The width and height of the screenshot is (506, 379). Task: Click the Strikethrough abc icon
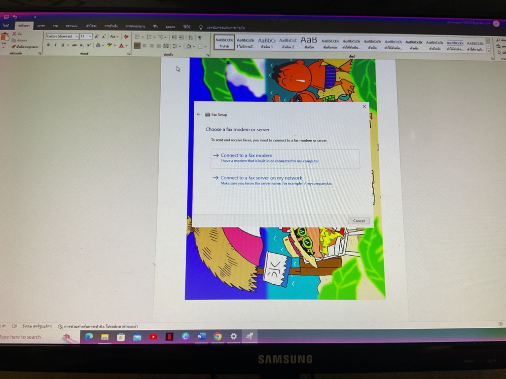[x=74, y=45]
